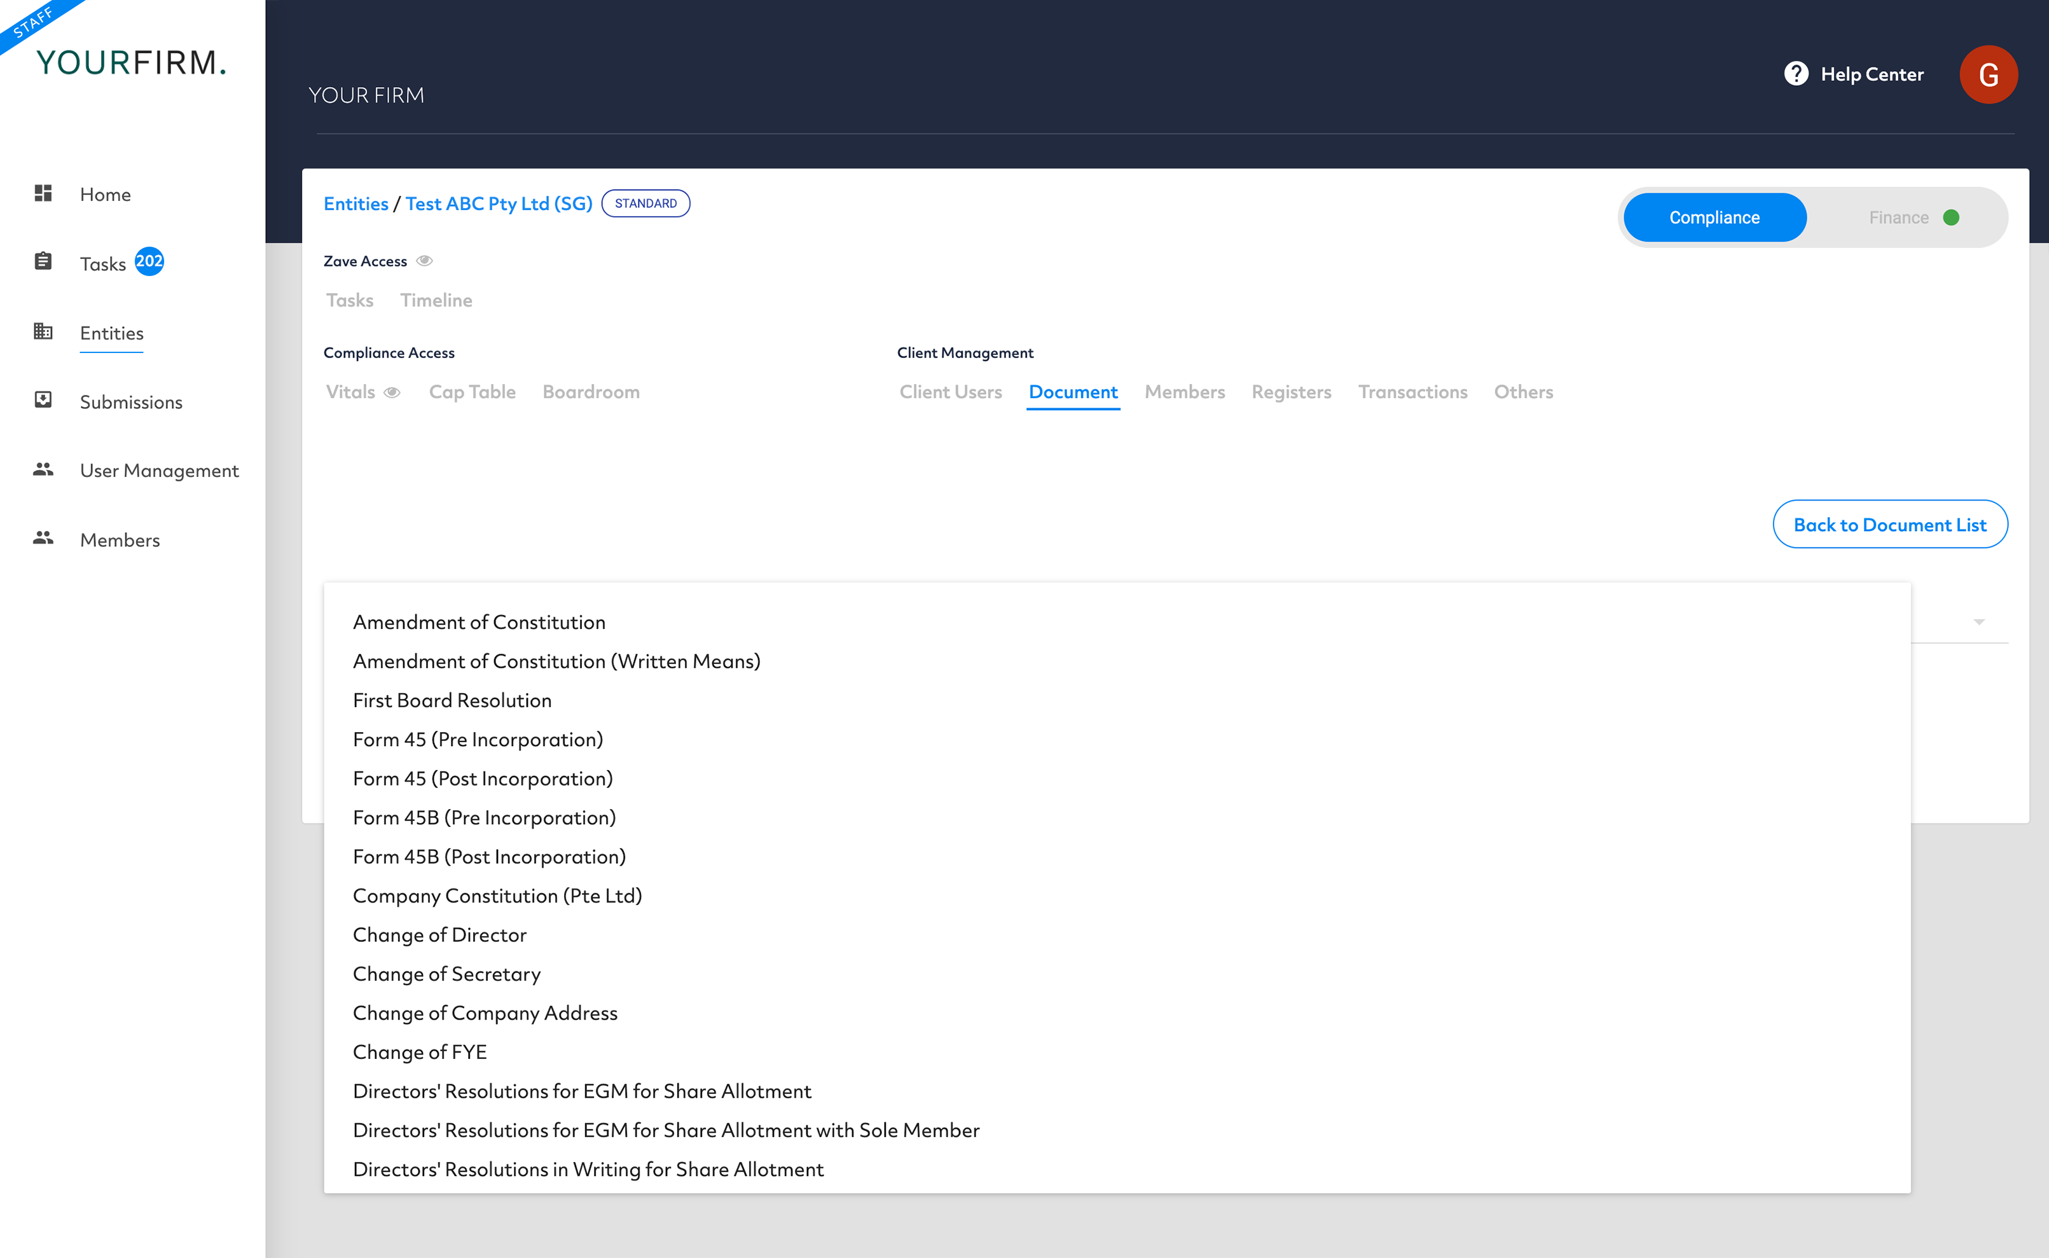Open the Cap Table tab
This screenshot has height=1258, width=2049.
click(x=473, y=392)
